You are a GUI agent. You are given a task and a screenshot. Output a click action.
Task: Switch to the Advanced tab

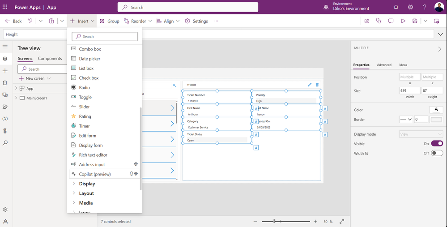point(384,65)
